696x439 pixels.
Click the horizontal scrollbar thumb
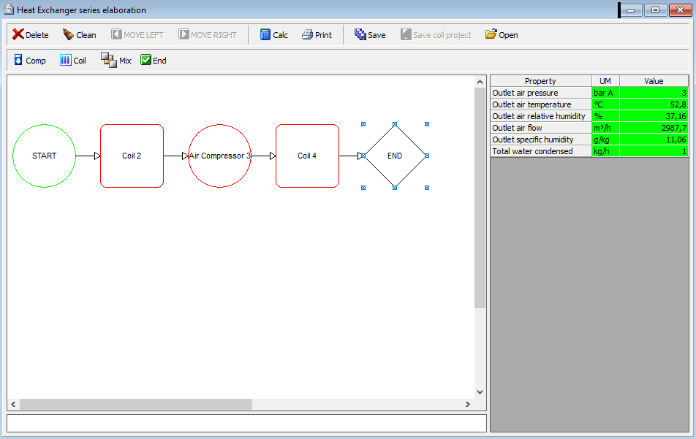pos(136,404)
